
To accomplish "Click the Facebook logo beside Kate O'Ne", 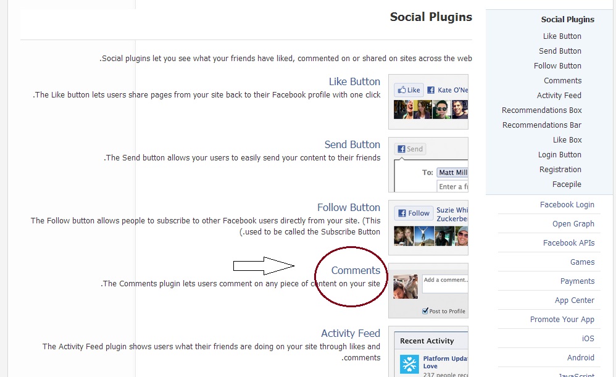I will [431, 90].
